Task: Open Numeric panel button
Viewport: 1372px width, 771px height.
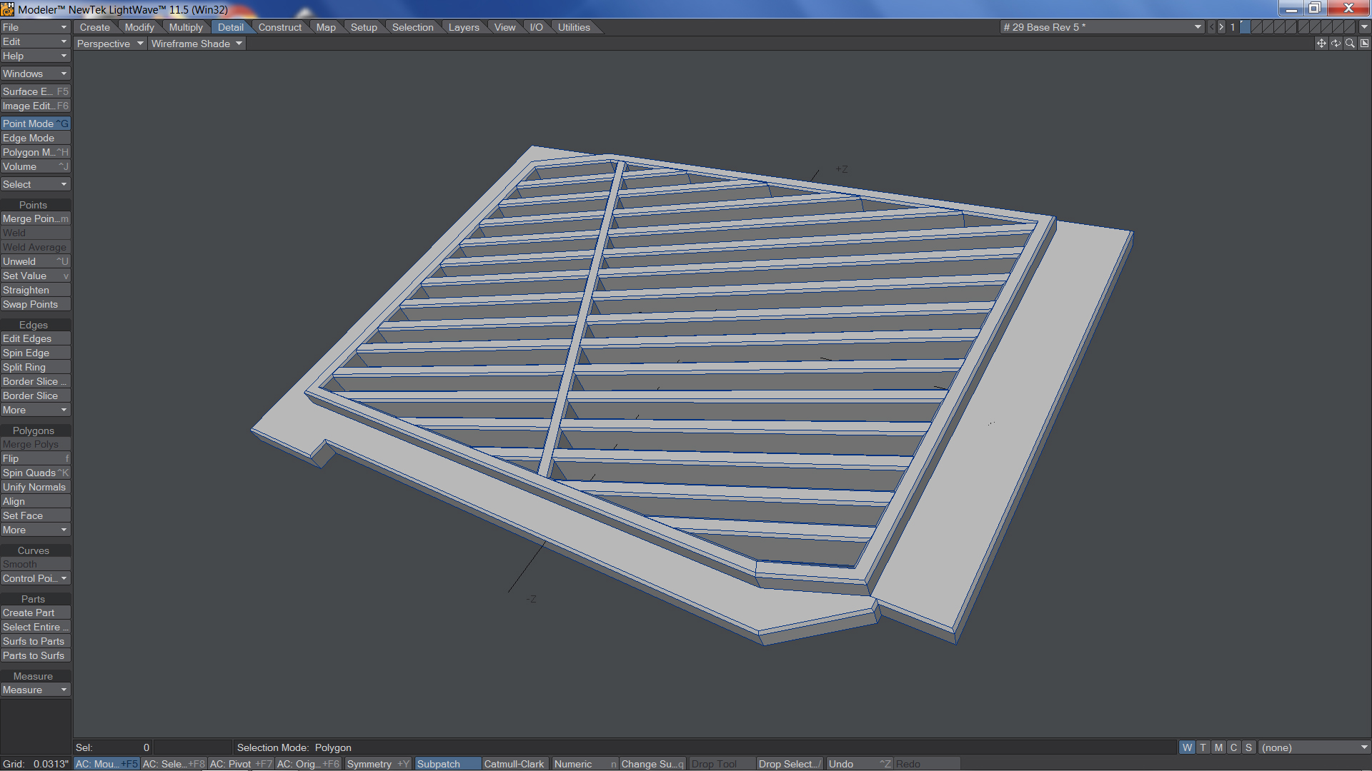Action: click(x=584, y=764)
